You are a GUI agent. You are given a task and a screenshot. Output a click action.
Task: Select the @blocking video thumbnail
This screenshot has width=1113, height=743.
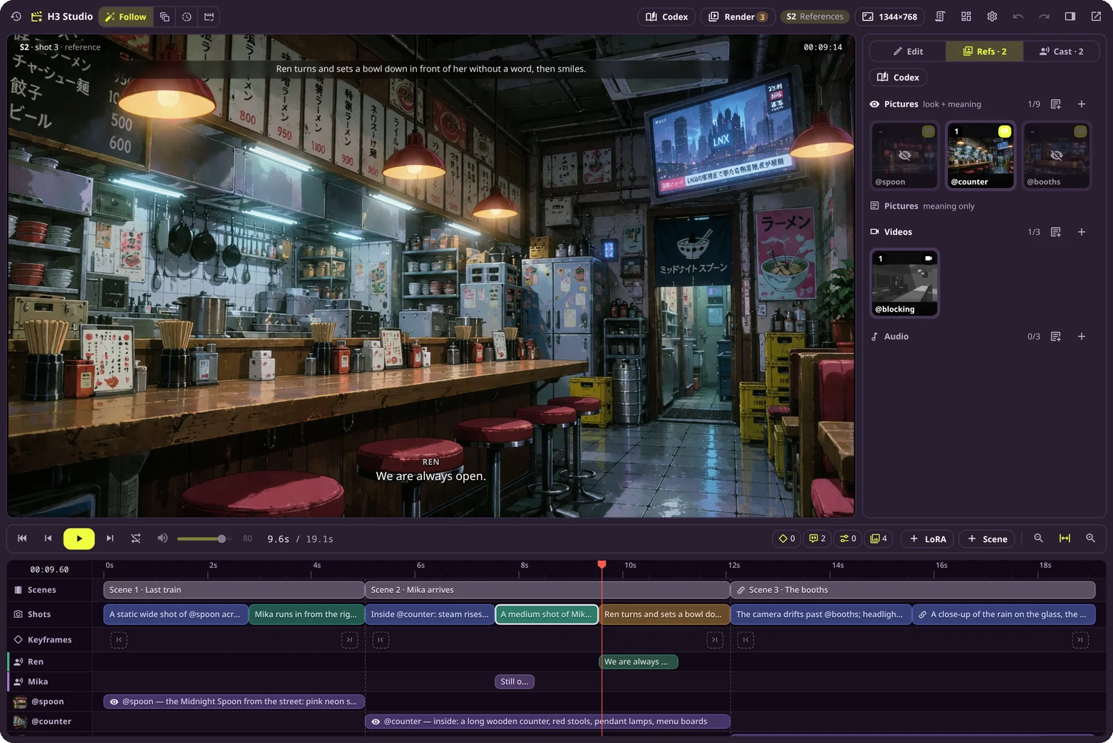click(x=904, y=283)
